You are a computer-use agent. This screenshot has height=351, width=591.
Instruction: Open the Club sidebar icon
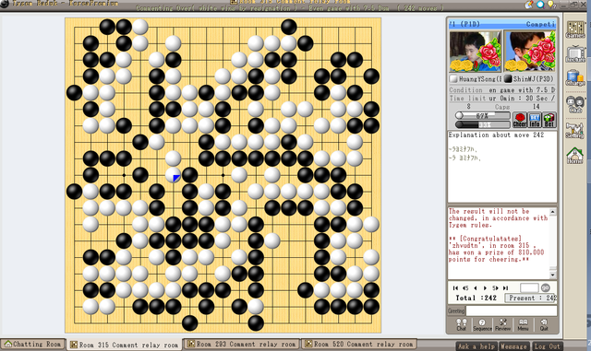coord(575,104)
